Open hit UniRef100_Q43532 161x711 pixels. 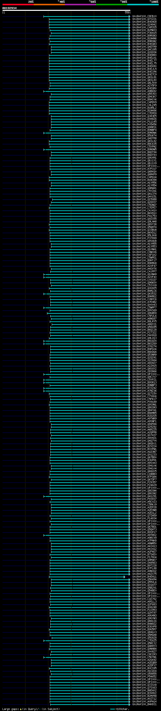pyautogui.click(x=144, y=294)
